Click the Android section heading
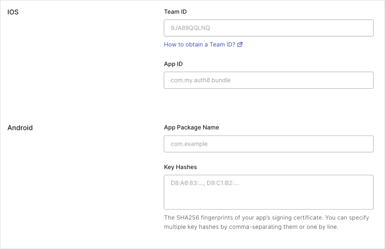 (20, 128)
